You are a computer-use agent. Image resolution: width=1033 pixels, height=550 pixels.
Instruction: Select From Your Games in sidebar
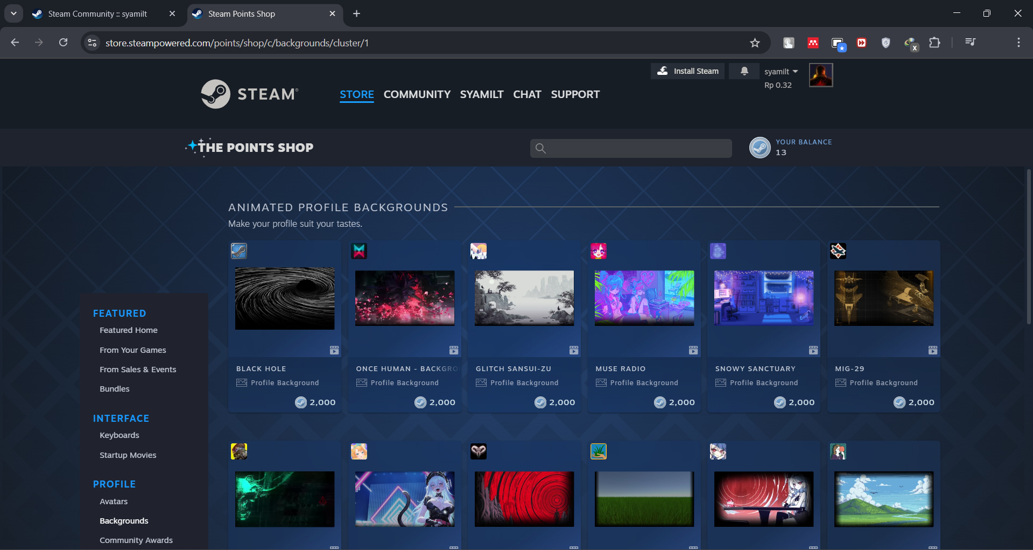(x=133, y=350)
